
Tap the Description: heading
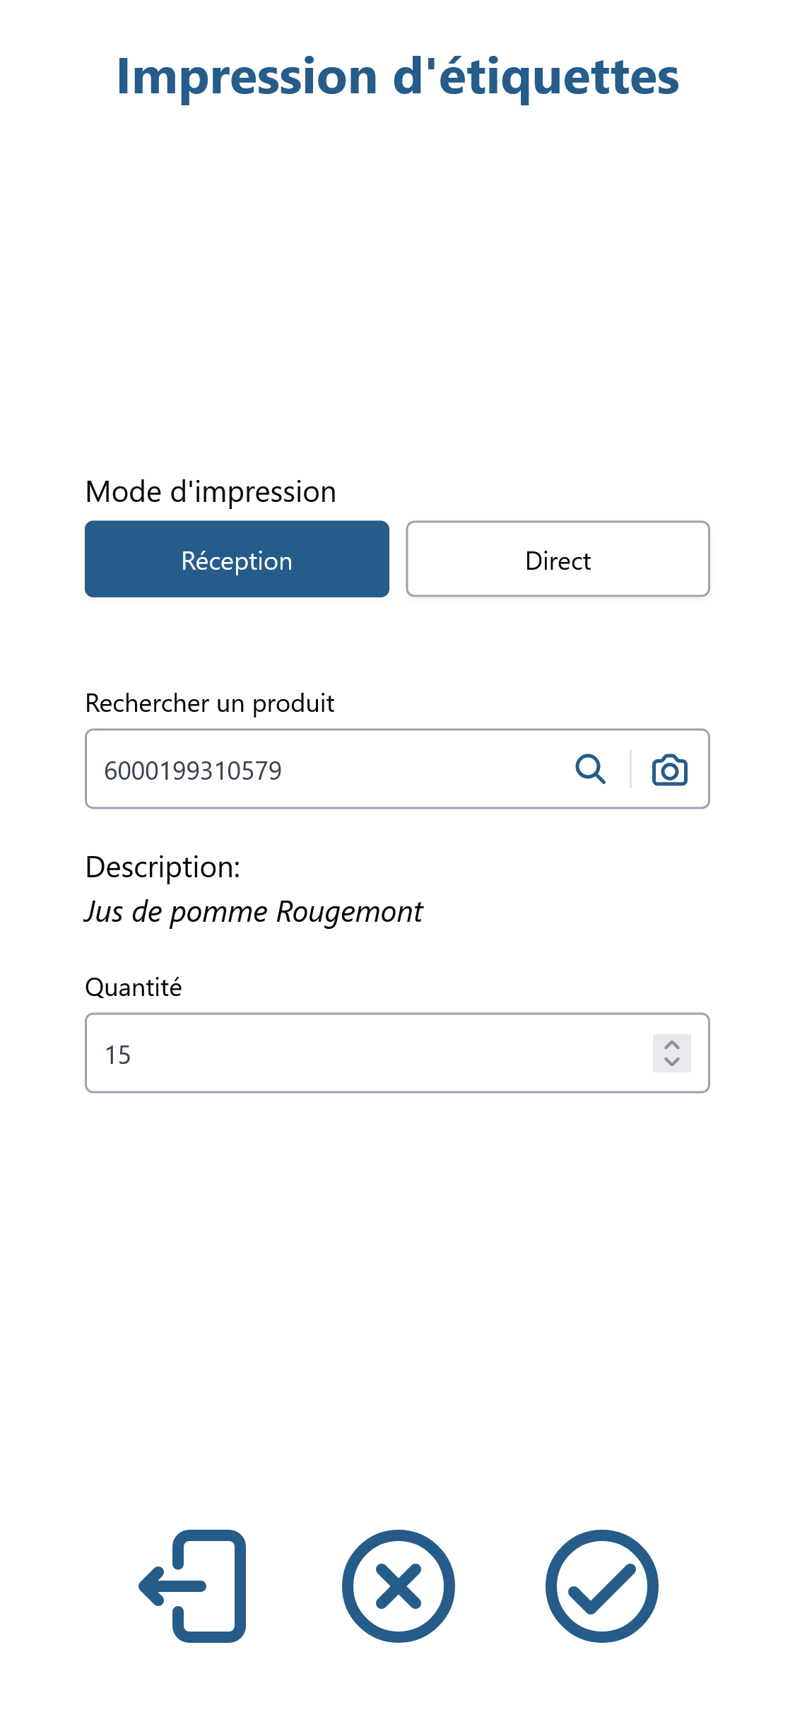(x=163, y=867)
